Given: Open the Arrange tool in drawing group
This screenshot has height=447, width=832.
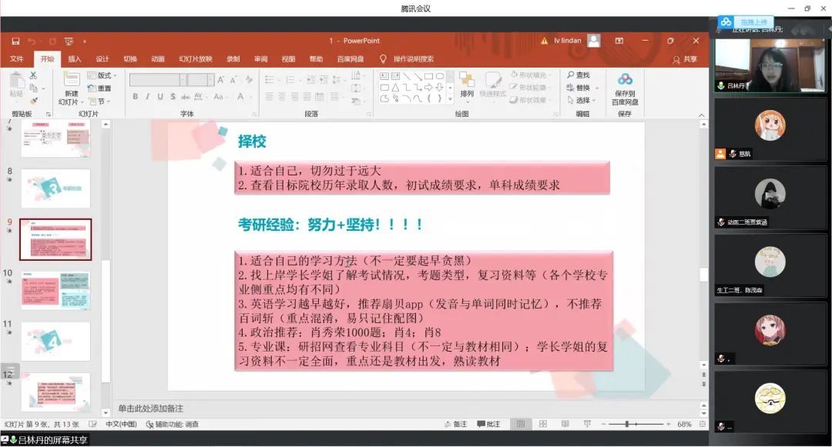Looking at the screenshot, I should (x=467, y=85).
